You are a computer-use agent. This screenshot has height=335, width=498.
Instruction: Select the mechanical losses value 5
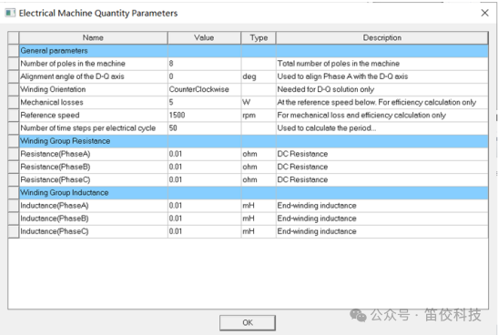point(204,102)
